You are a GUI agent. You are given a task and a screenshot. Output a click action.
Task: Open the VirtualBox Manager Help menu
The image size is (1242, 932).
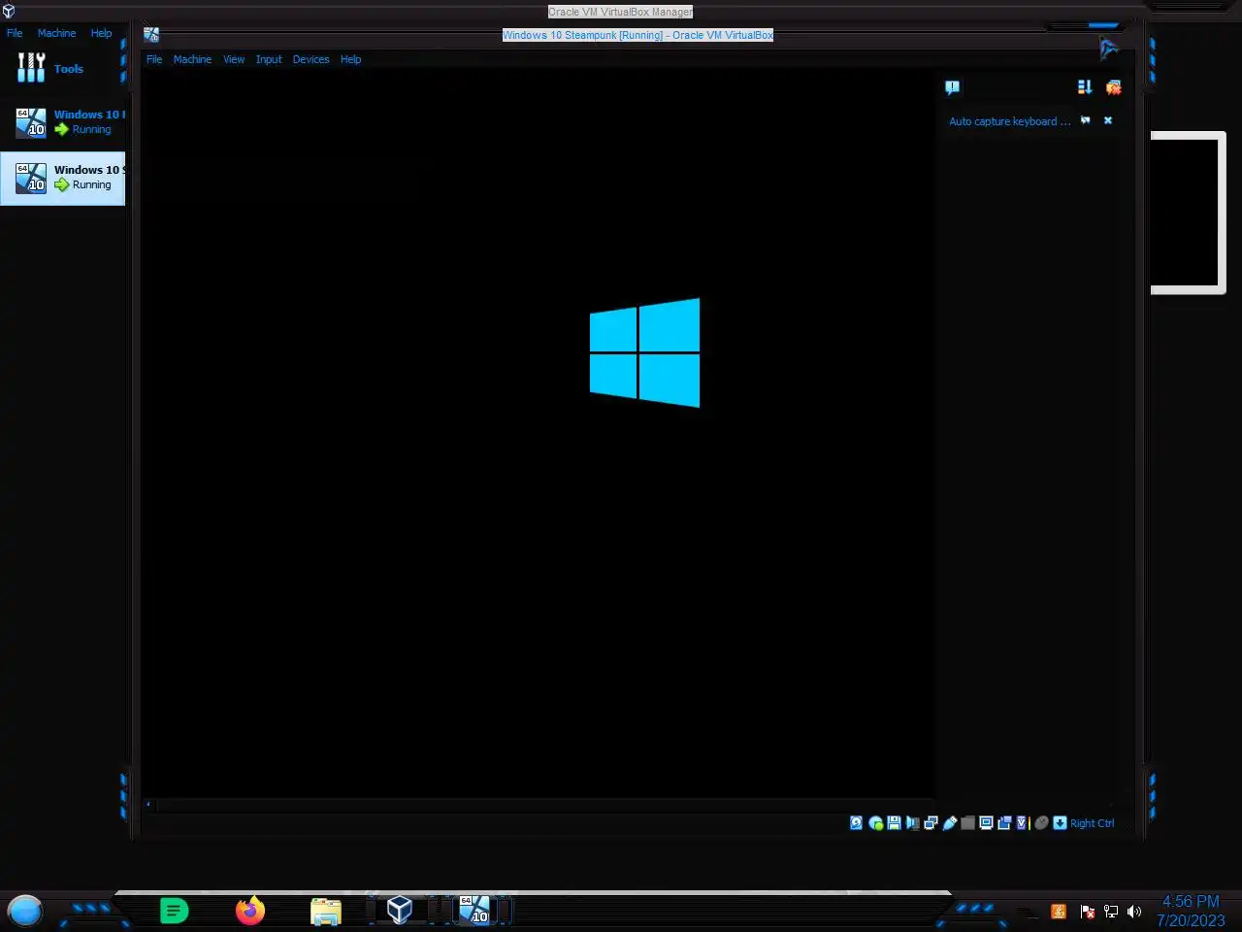[101, 33]
